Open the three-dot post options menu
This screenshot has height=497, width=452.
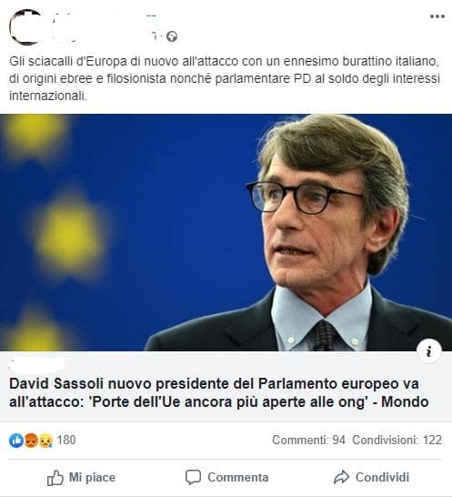pos(437,16)
